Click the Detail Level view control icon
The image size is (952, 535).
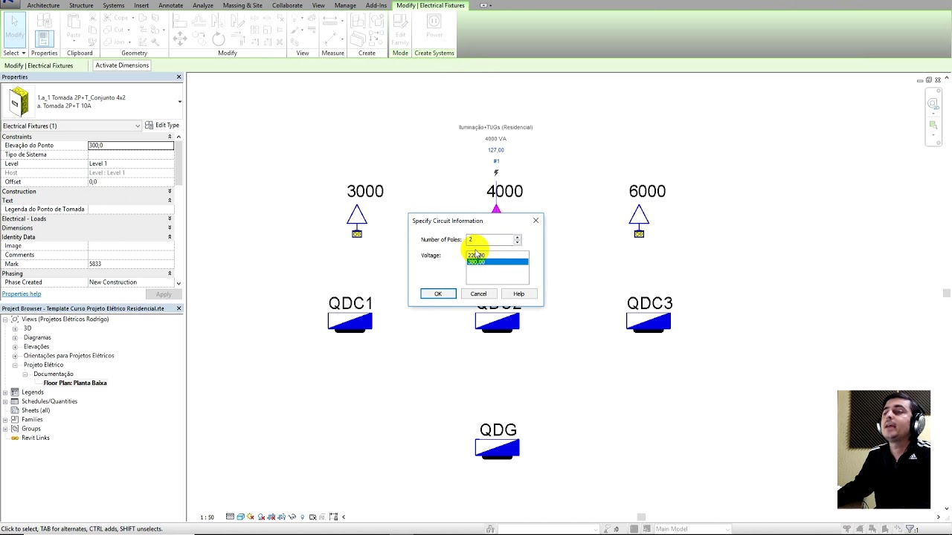coord(230,517)
